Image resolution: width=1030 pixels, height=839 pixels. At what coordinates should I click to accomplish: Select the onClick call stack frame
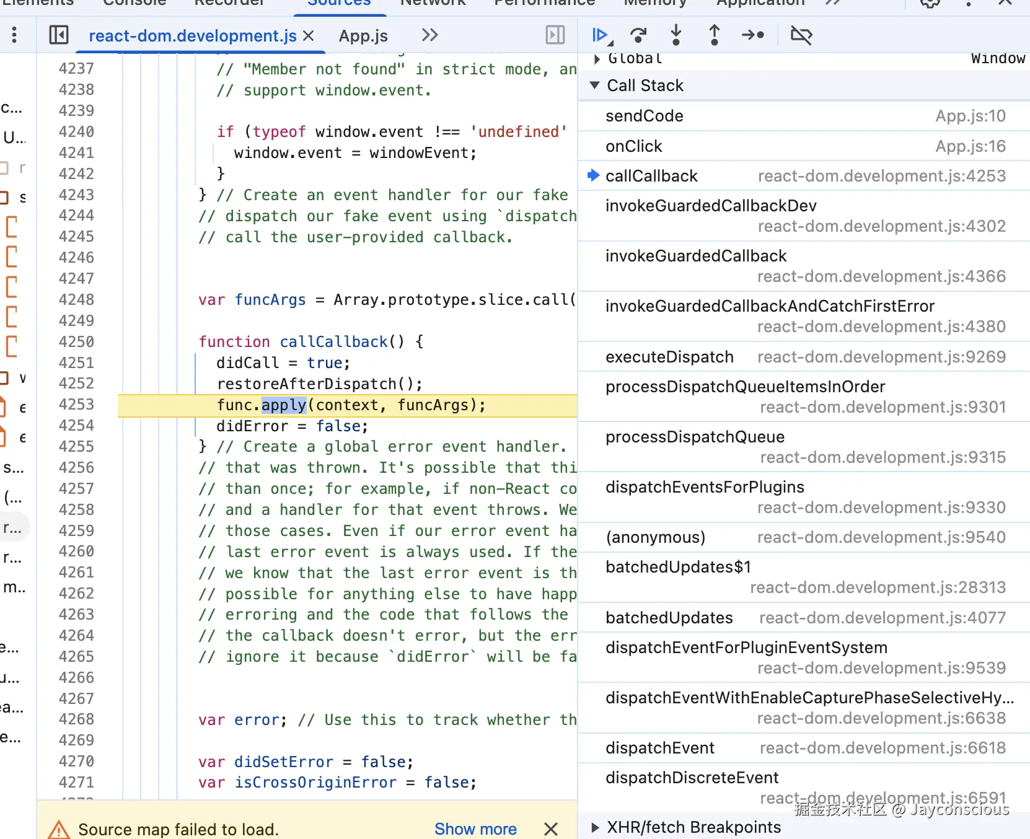(x=804, y=146)
